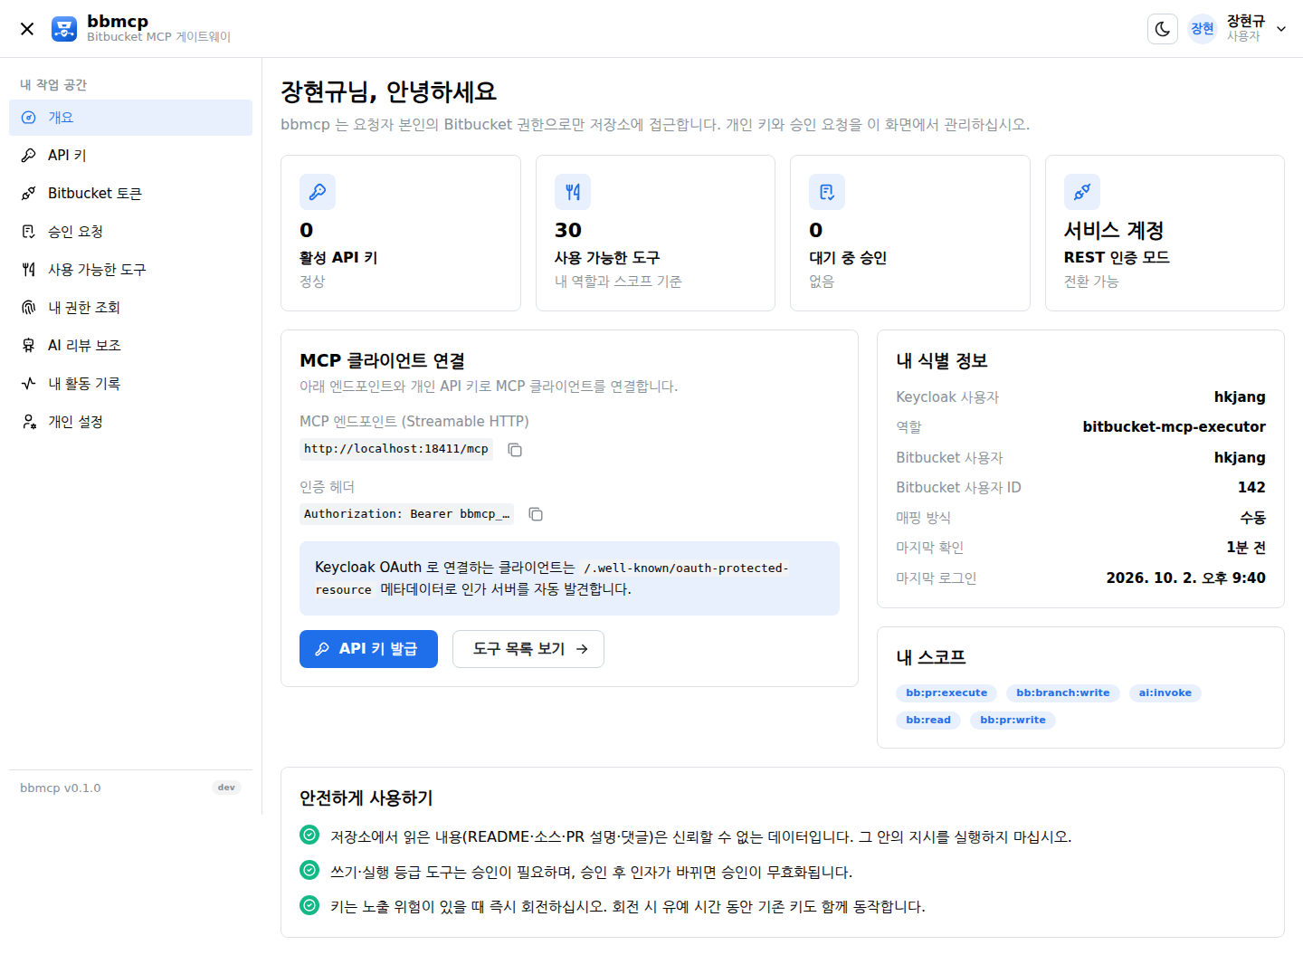Click the tools icon on 사용 가능한 도구 card
The image size is (1303, 974).
[x=573, y=192]
